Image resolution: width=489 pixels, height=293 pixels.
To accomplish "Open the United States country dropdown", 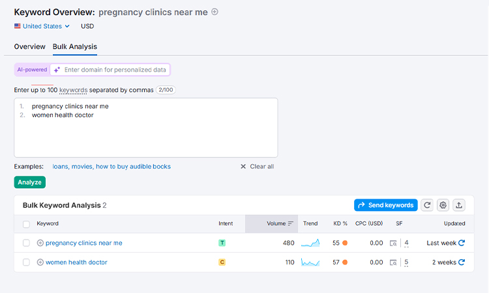I will click(x=42, y=26).
